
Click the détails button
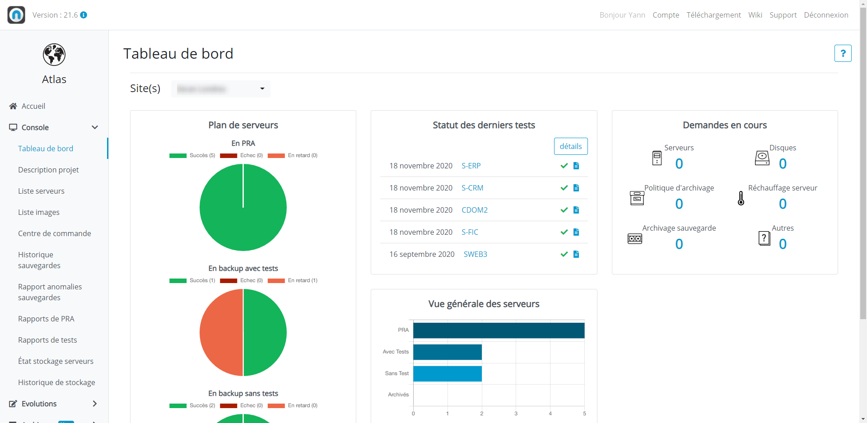click(x=571, y=146)
